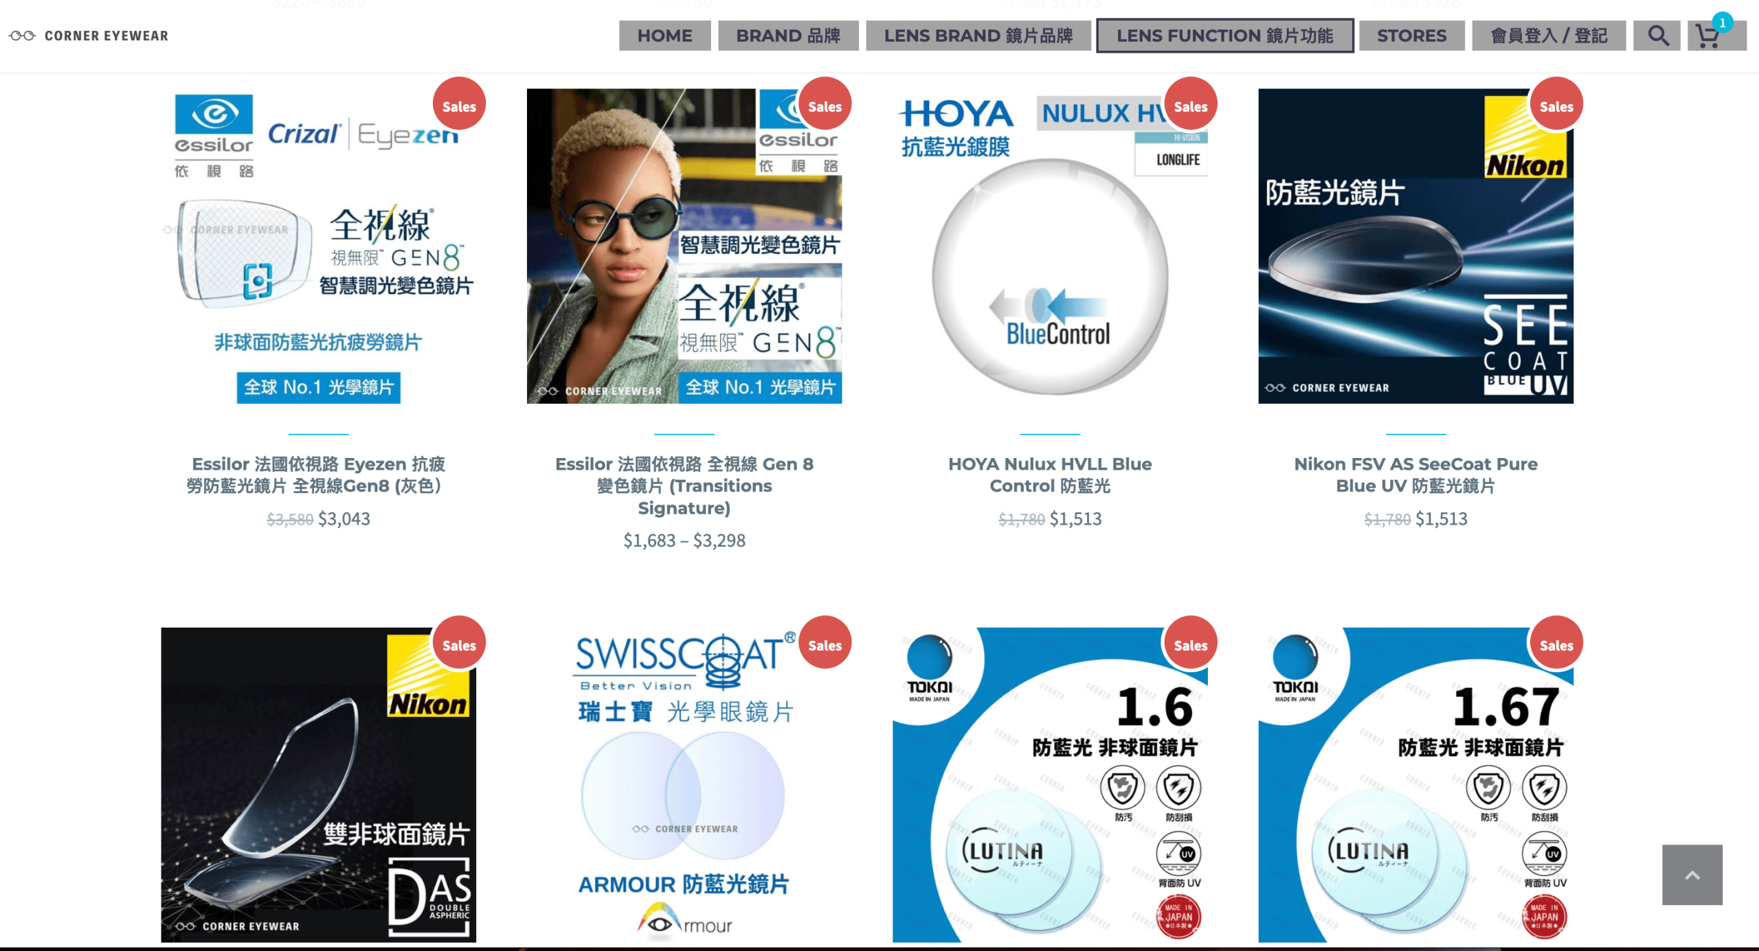
Task: Click the back-to-top arrow button
Action: click(x=1692, y=875)
